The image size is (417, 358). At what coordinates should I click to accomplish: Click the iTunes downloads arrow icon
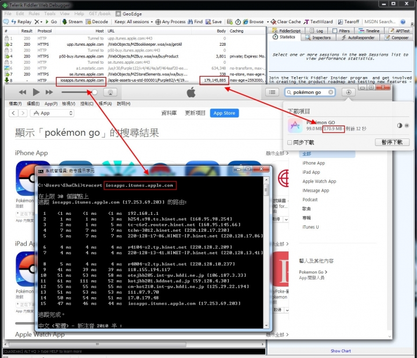coord(349,92)
